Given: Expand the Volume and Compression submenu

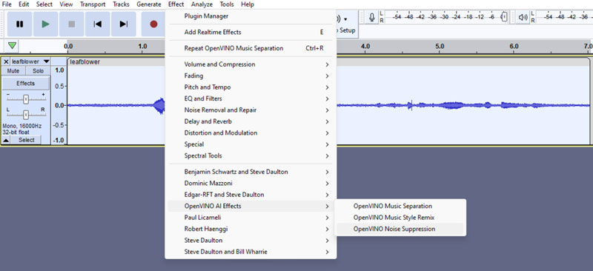Looking at the screenshot, I should click(251, 64).
